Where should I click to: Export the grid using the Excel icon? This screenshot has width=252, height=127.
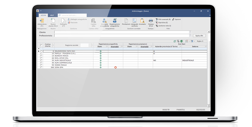[x=181, y=41]
